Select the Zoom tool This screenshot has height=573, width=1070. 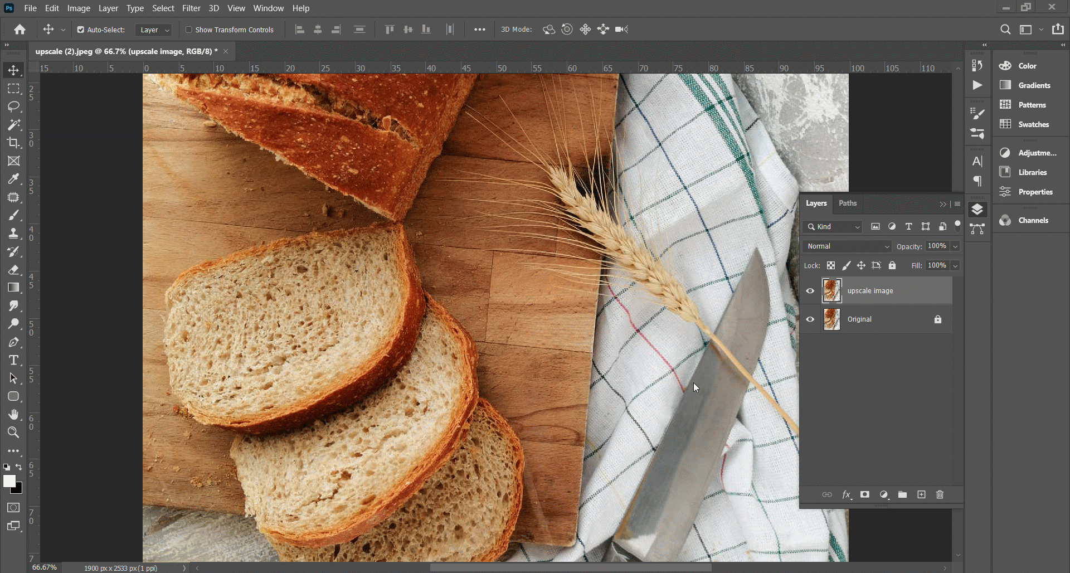(x=14, y=432)
